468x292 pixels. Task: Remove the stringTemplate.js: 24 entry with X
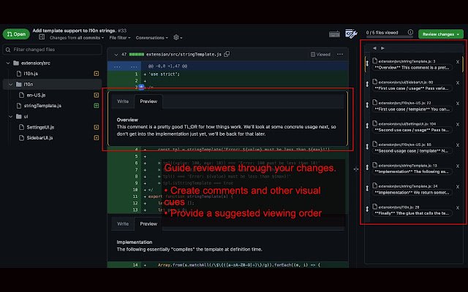(x=458, y=187)
